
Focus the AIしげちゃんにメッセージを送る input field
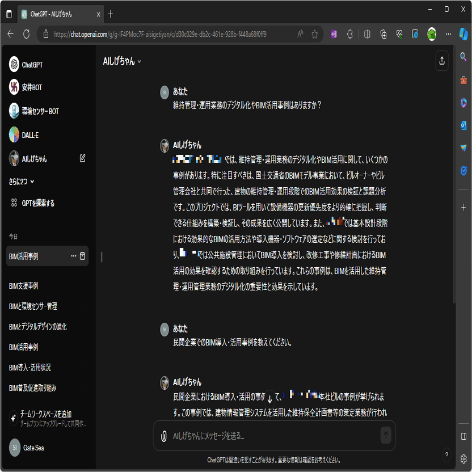coord(274,436)
